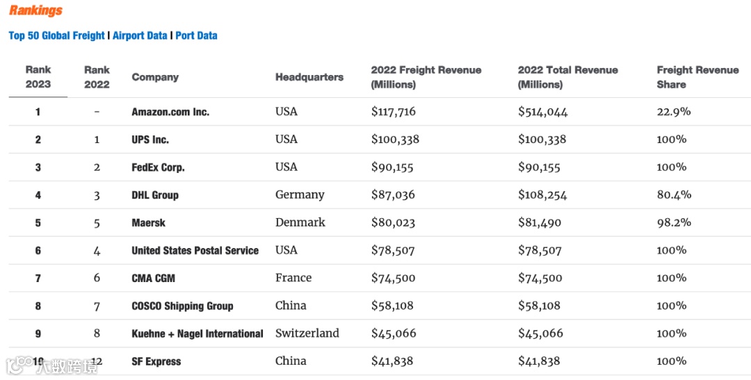751x380 pixels.
Task: Click the Company column header
Action: point(155,77)
